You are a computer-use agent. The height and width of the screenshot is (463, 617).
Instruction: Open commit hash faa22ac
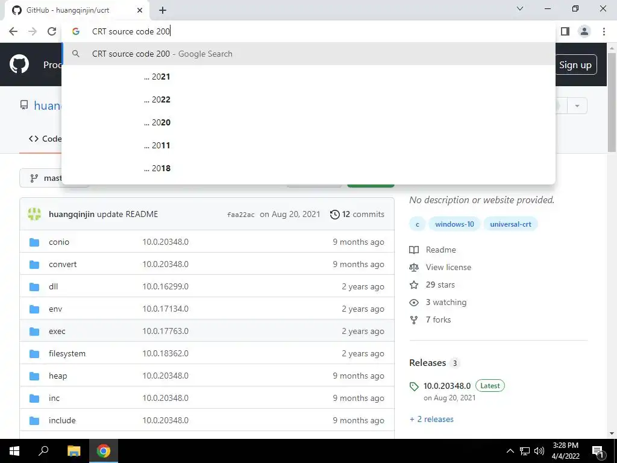(240, 215)
